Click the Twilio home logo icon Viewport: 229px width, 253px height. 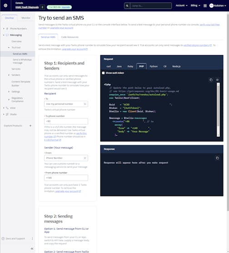(5, 5)
